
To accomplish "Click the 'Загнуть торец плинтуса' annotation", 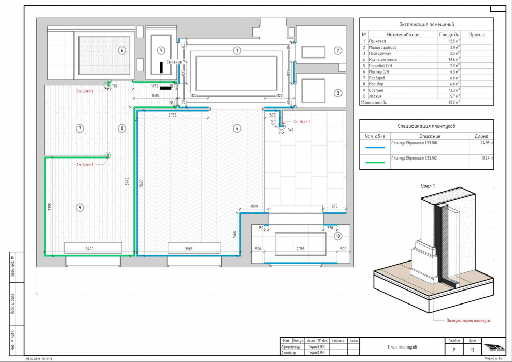I will (468, 321).
